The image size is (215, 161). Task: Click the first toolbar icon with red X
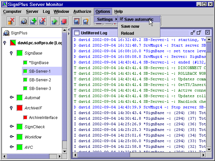coord(11,21)
